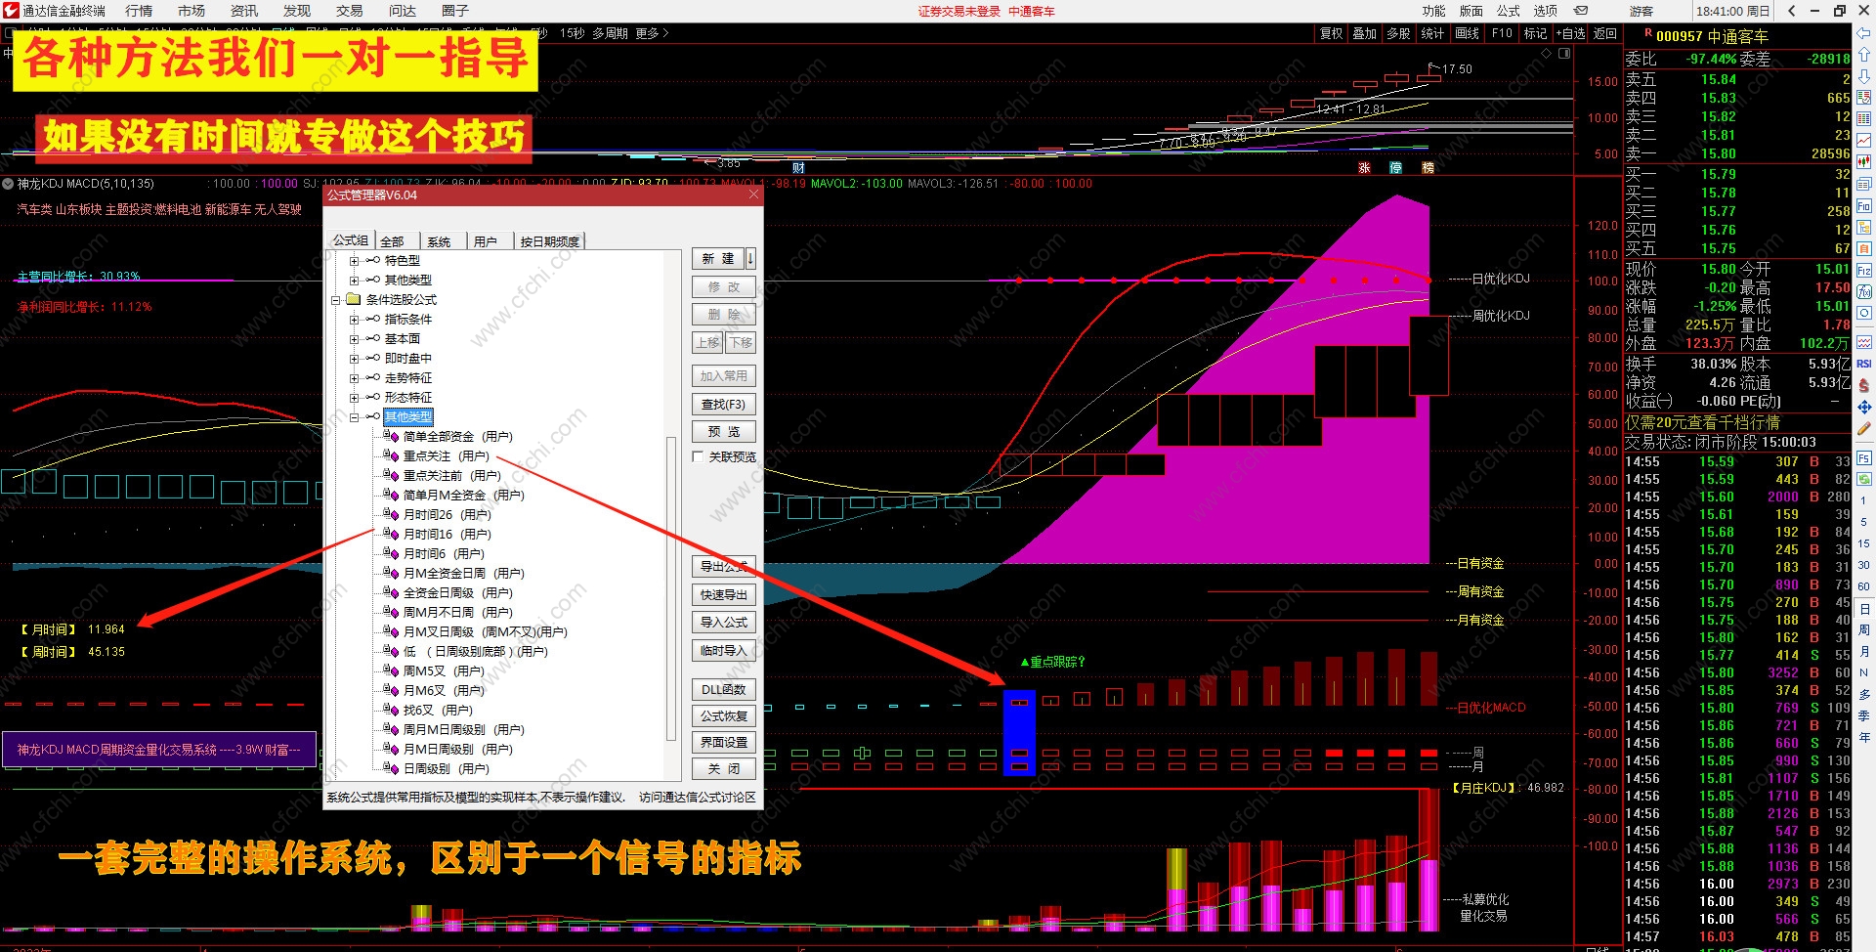
Task: Click the 画线 toolbar button
Action: [x=1468, y=33]
